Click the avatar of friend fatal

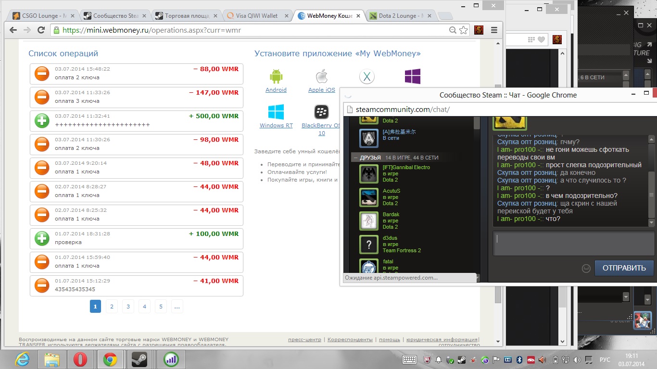pos(369,267)
